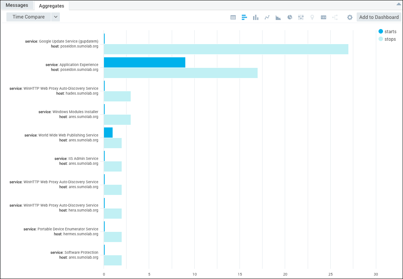403x279 pixels.
Task: Choose the area chart icon
Action: pos(278,17)
